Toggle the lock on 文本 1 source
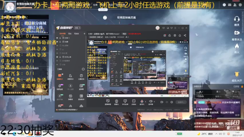 (60, 38)
